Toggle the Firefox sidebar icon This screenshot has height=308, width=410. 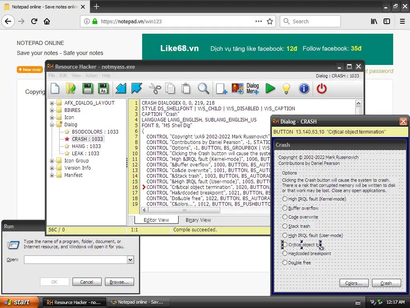pos(387,21)
